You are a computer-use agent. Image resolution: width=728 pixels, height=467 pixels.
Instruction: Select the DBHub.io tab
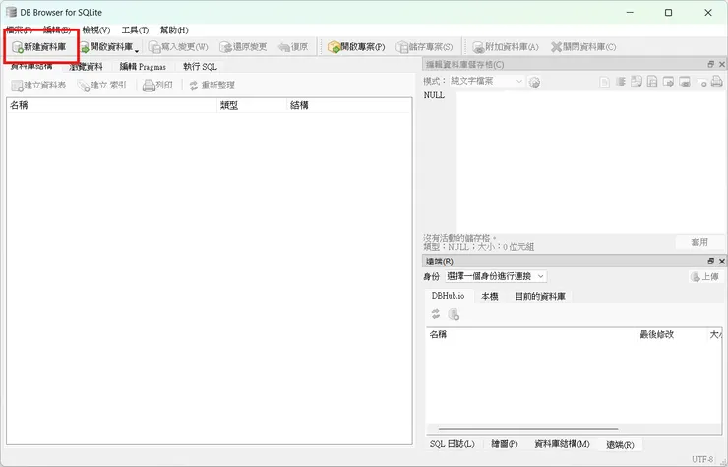pos(448,296)
